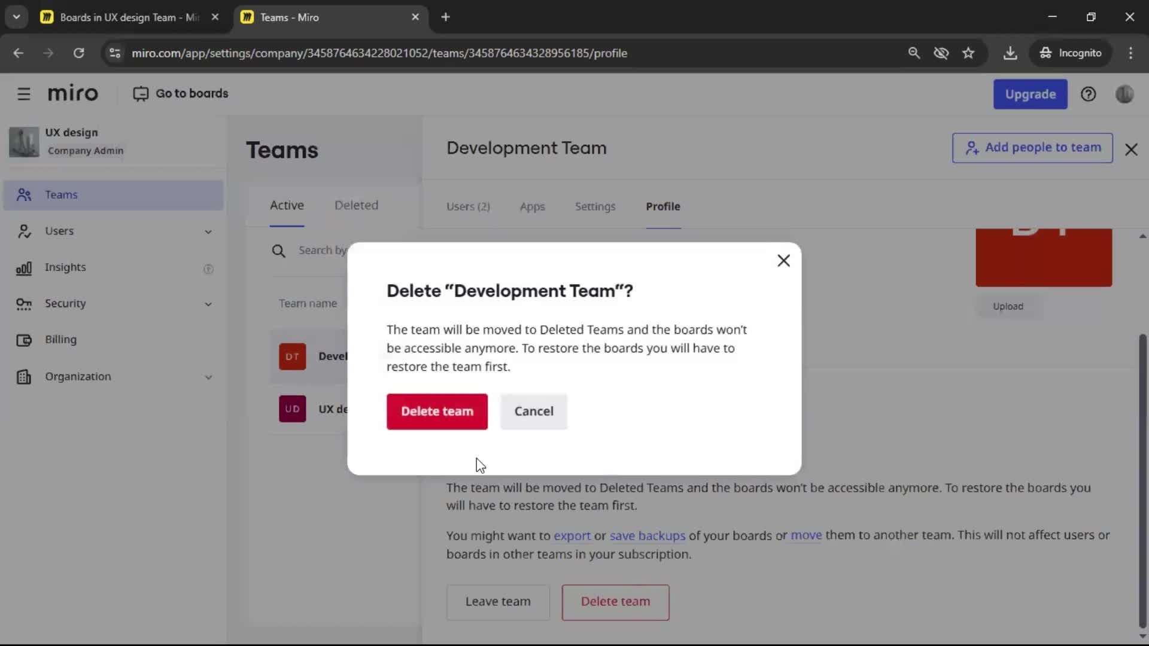Follow the move link
Image resolution: width=1149 pixels, height=646 pixels.
click(x=806, y=535)
